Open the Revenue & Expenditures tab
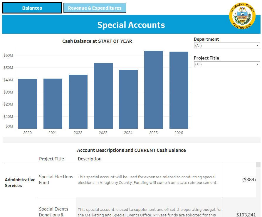Image resolution: width=262 pixels, height=217 pixels. point(95,8)
